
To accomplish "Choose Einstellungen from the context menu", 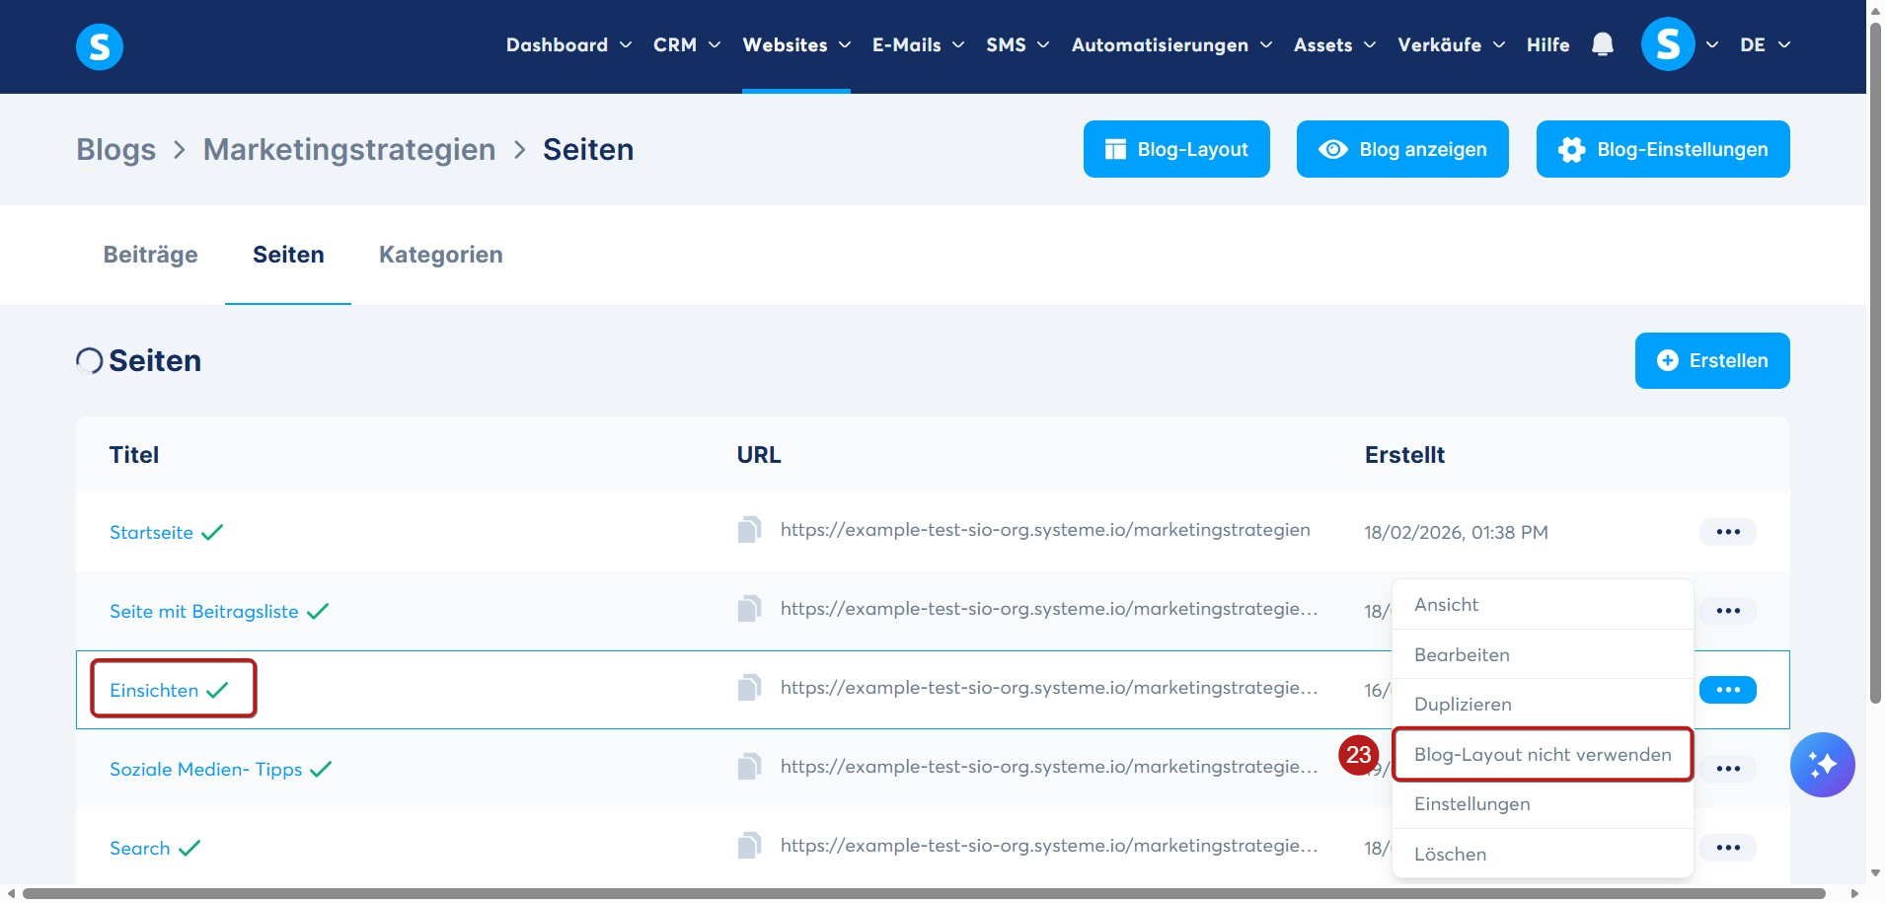I will [1543, 804].
